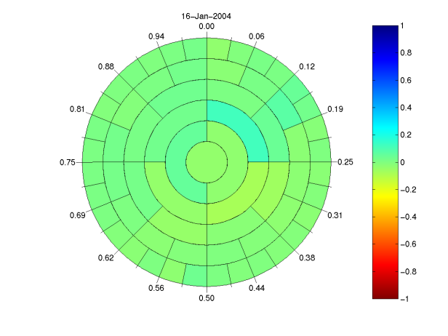The width and height of the screenshot is (448, 336).
Task: Select the 0.06 angle label
Action: point(257,36)
